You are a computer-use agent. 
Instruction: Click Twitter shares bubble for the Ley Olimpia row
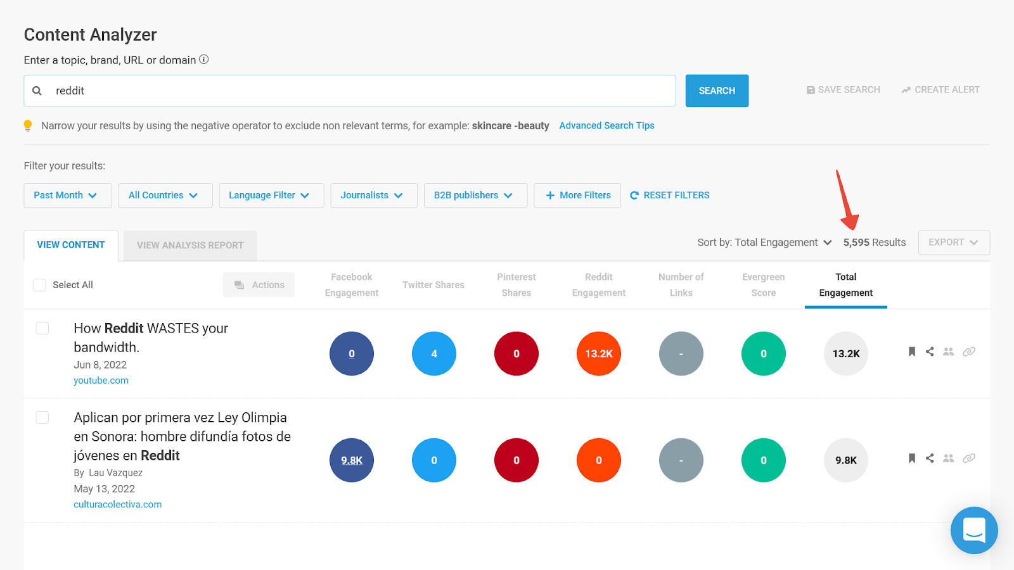click(434, 460)
